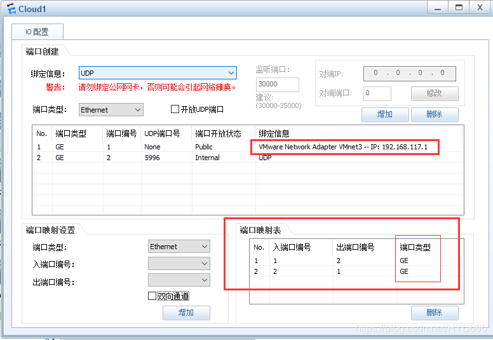The image size is (493, 340).
Task: Enable the 开放UDP端口 checkbox
Action: (175, 109)
